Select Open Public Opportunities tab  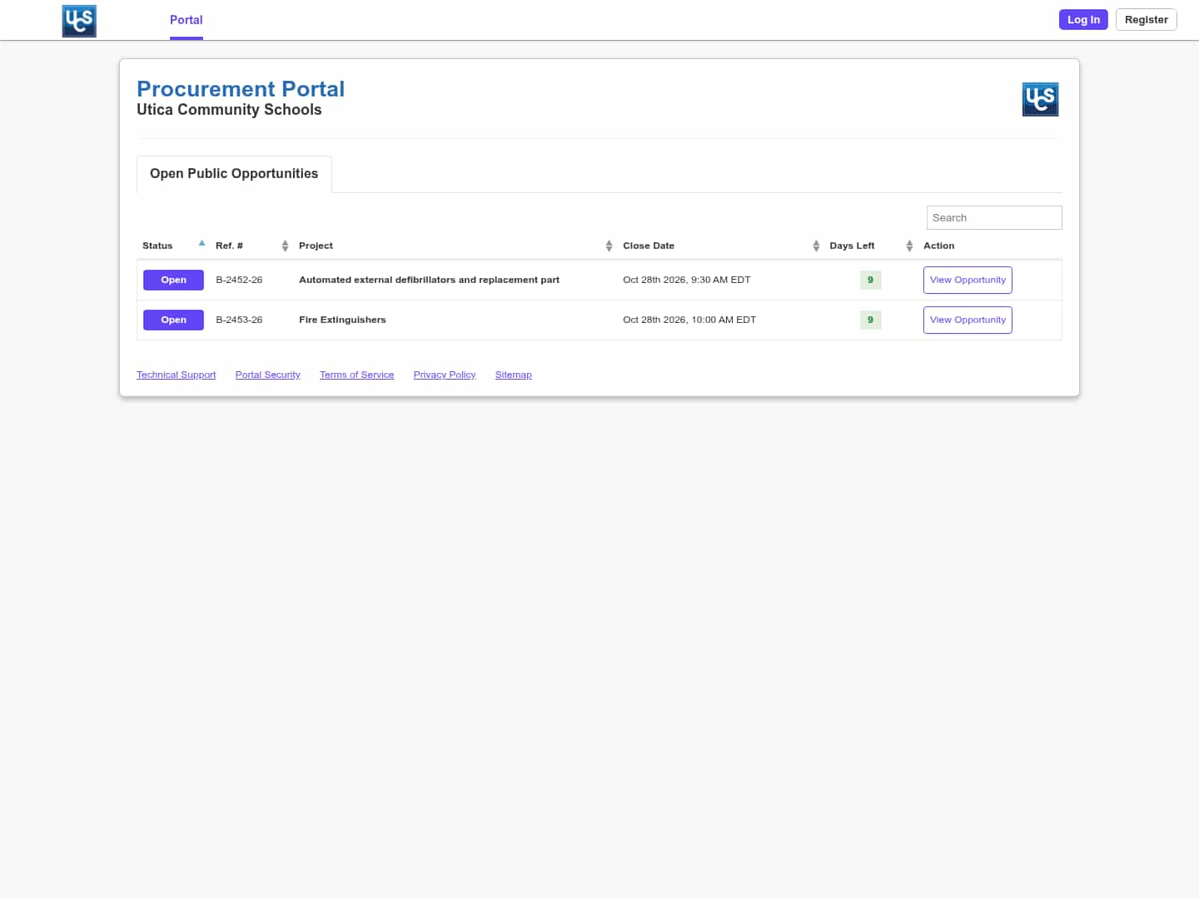pos(234,174)
